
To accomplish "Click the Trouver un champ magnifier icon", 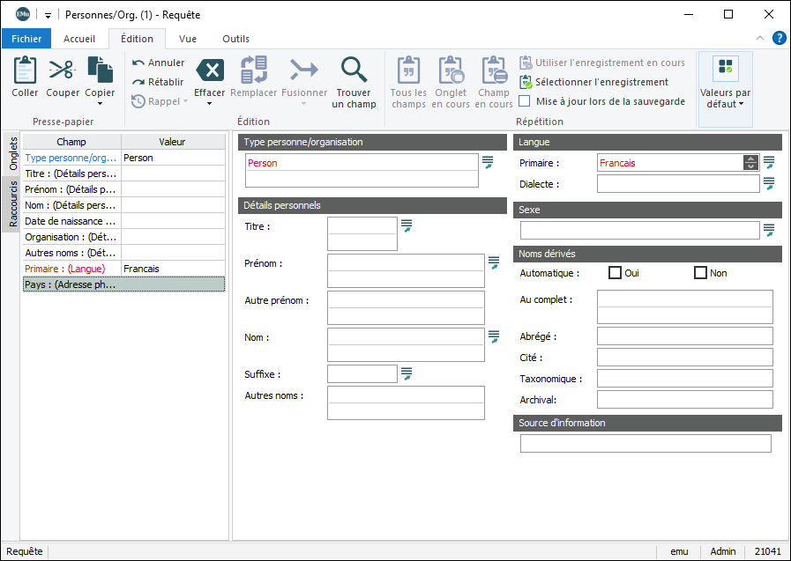I will [x=354, y=70].
